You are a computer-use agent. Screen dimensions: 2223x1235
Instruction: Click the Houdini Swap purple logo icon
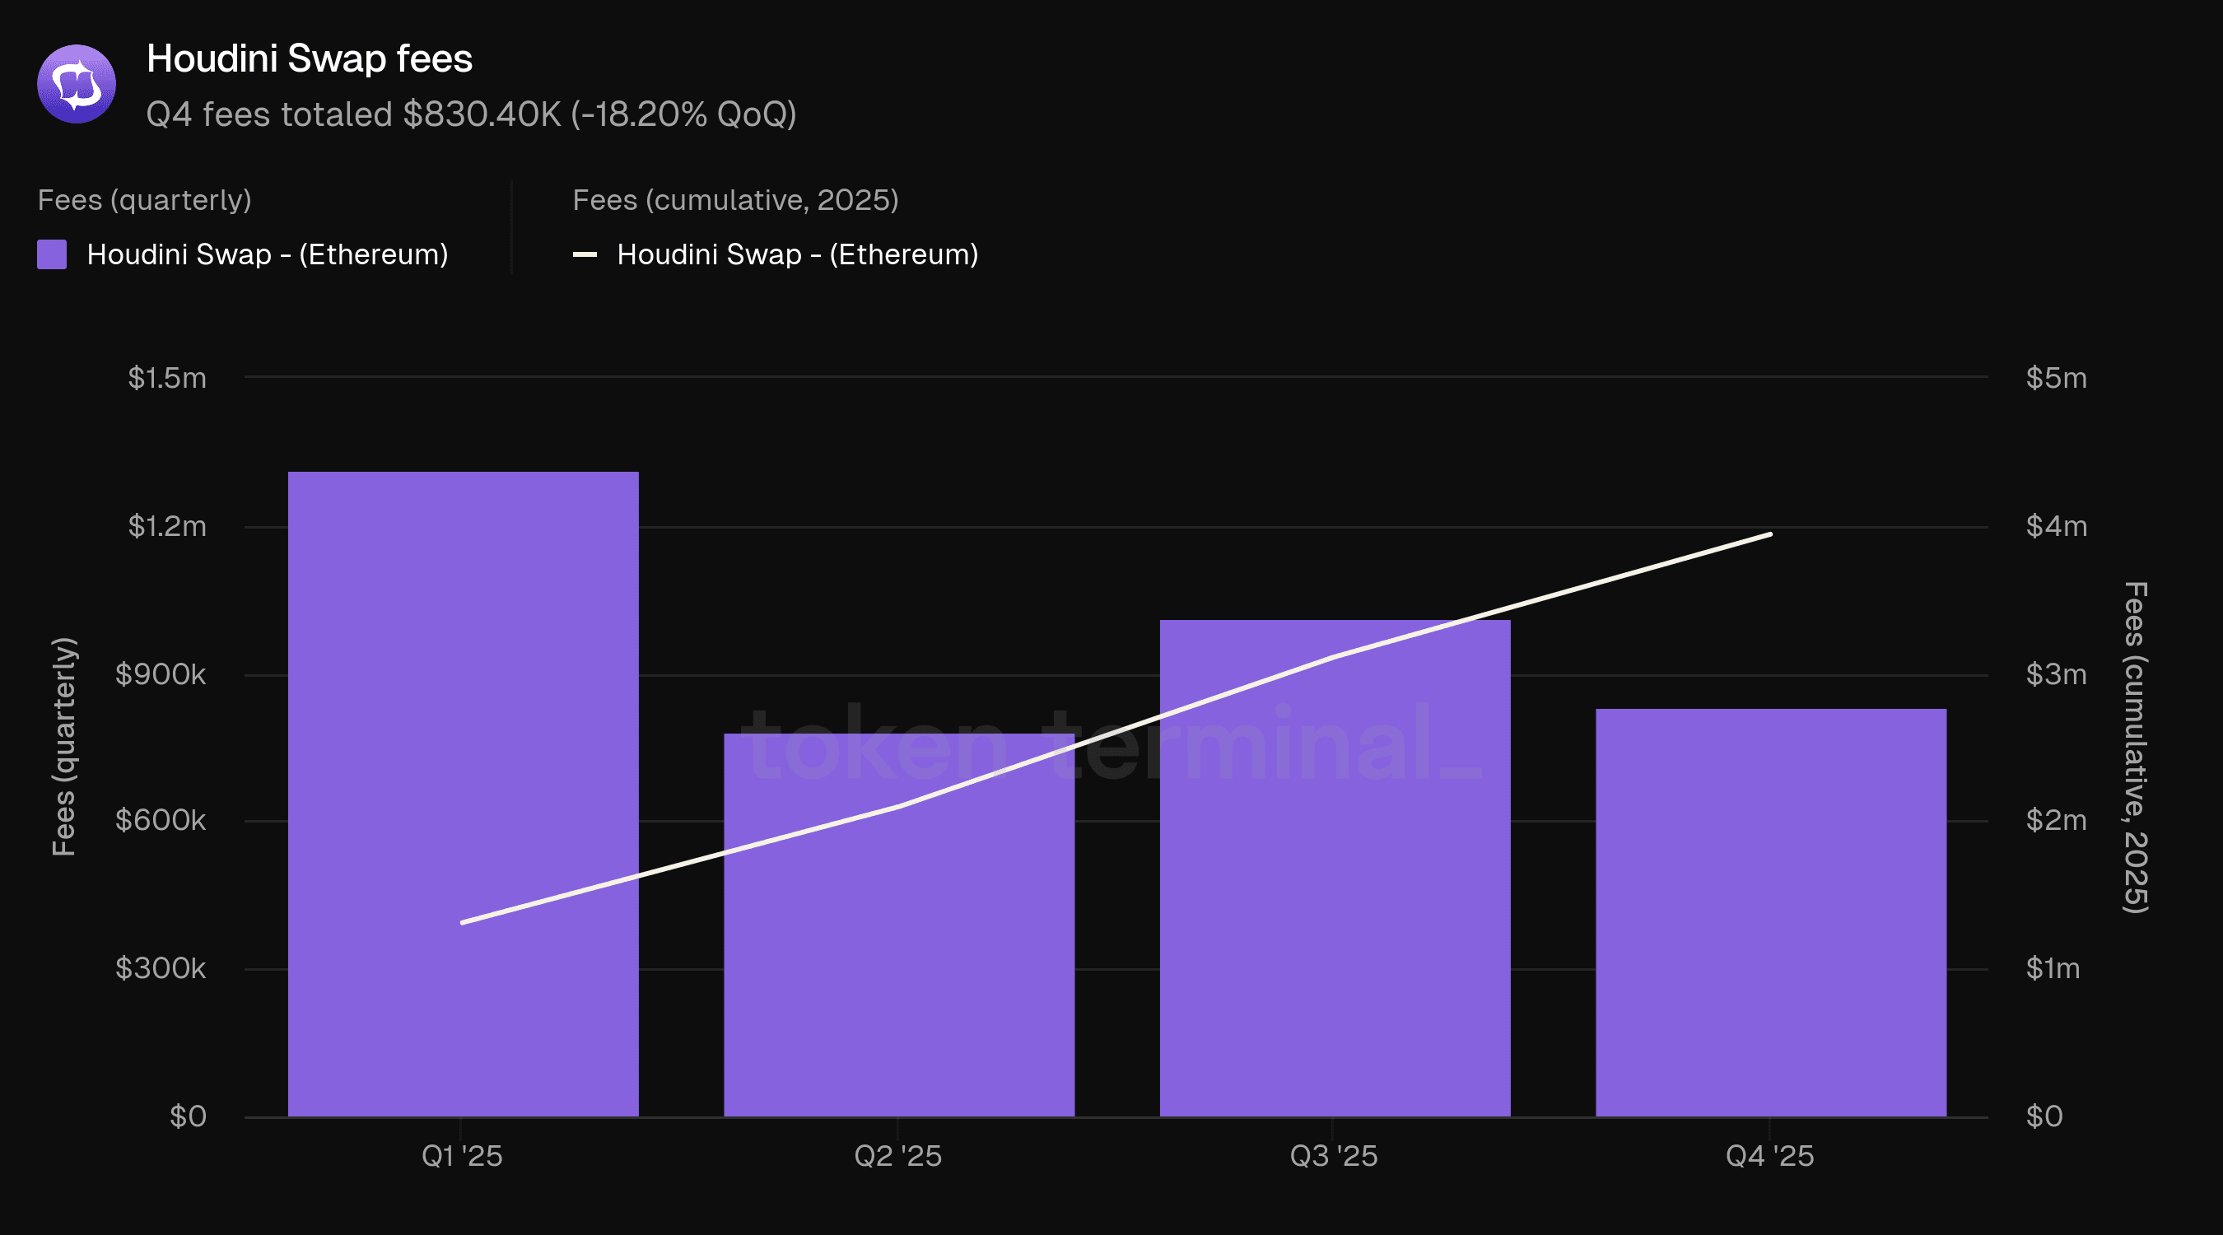[x=76, y=85]
